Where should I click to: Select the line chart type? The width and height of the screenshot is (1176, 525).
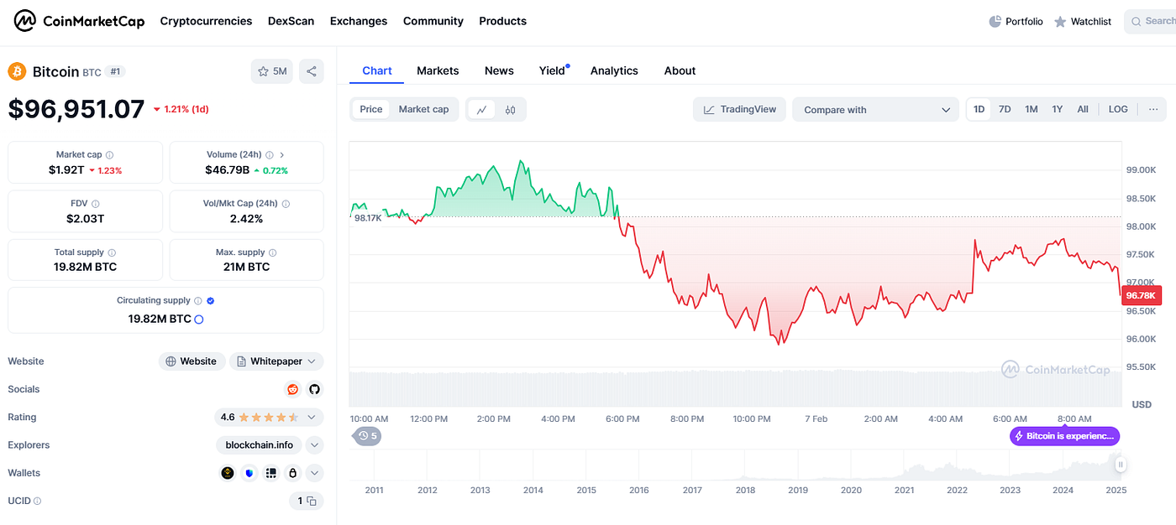pos(481,110)
